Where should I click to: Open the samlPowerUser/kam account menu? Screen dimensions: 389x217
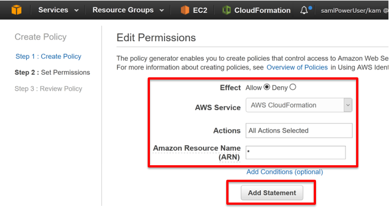coord(354,11)
